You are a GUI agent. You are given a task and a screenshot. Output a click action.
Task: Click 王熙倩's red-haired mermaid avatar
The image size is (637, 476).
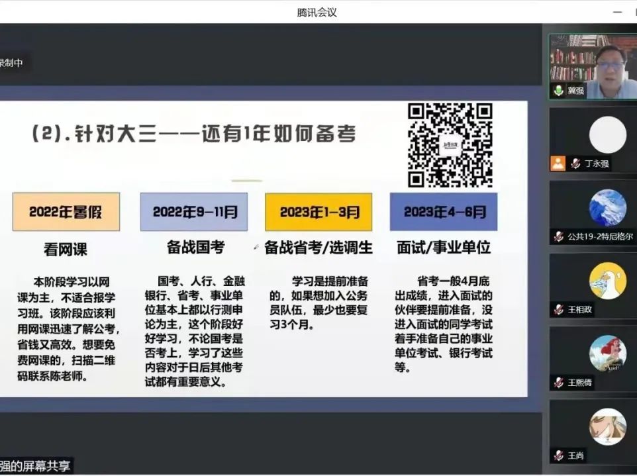tap(607, 354)
